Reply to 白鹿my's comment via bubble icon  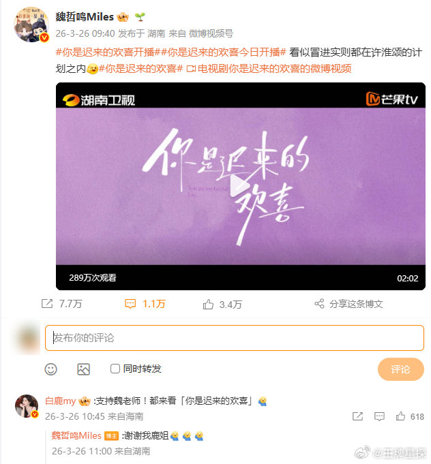click(x=379, y=417)
